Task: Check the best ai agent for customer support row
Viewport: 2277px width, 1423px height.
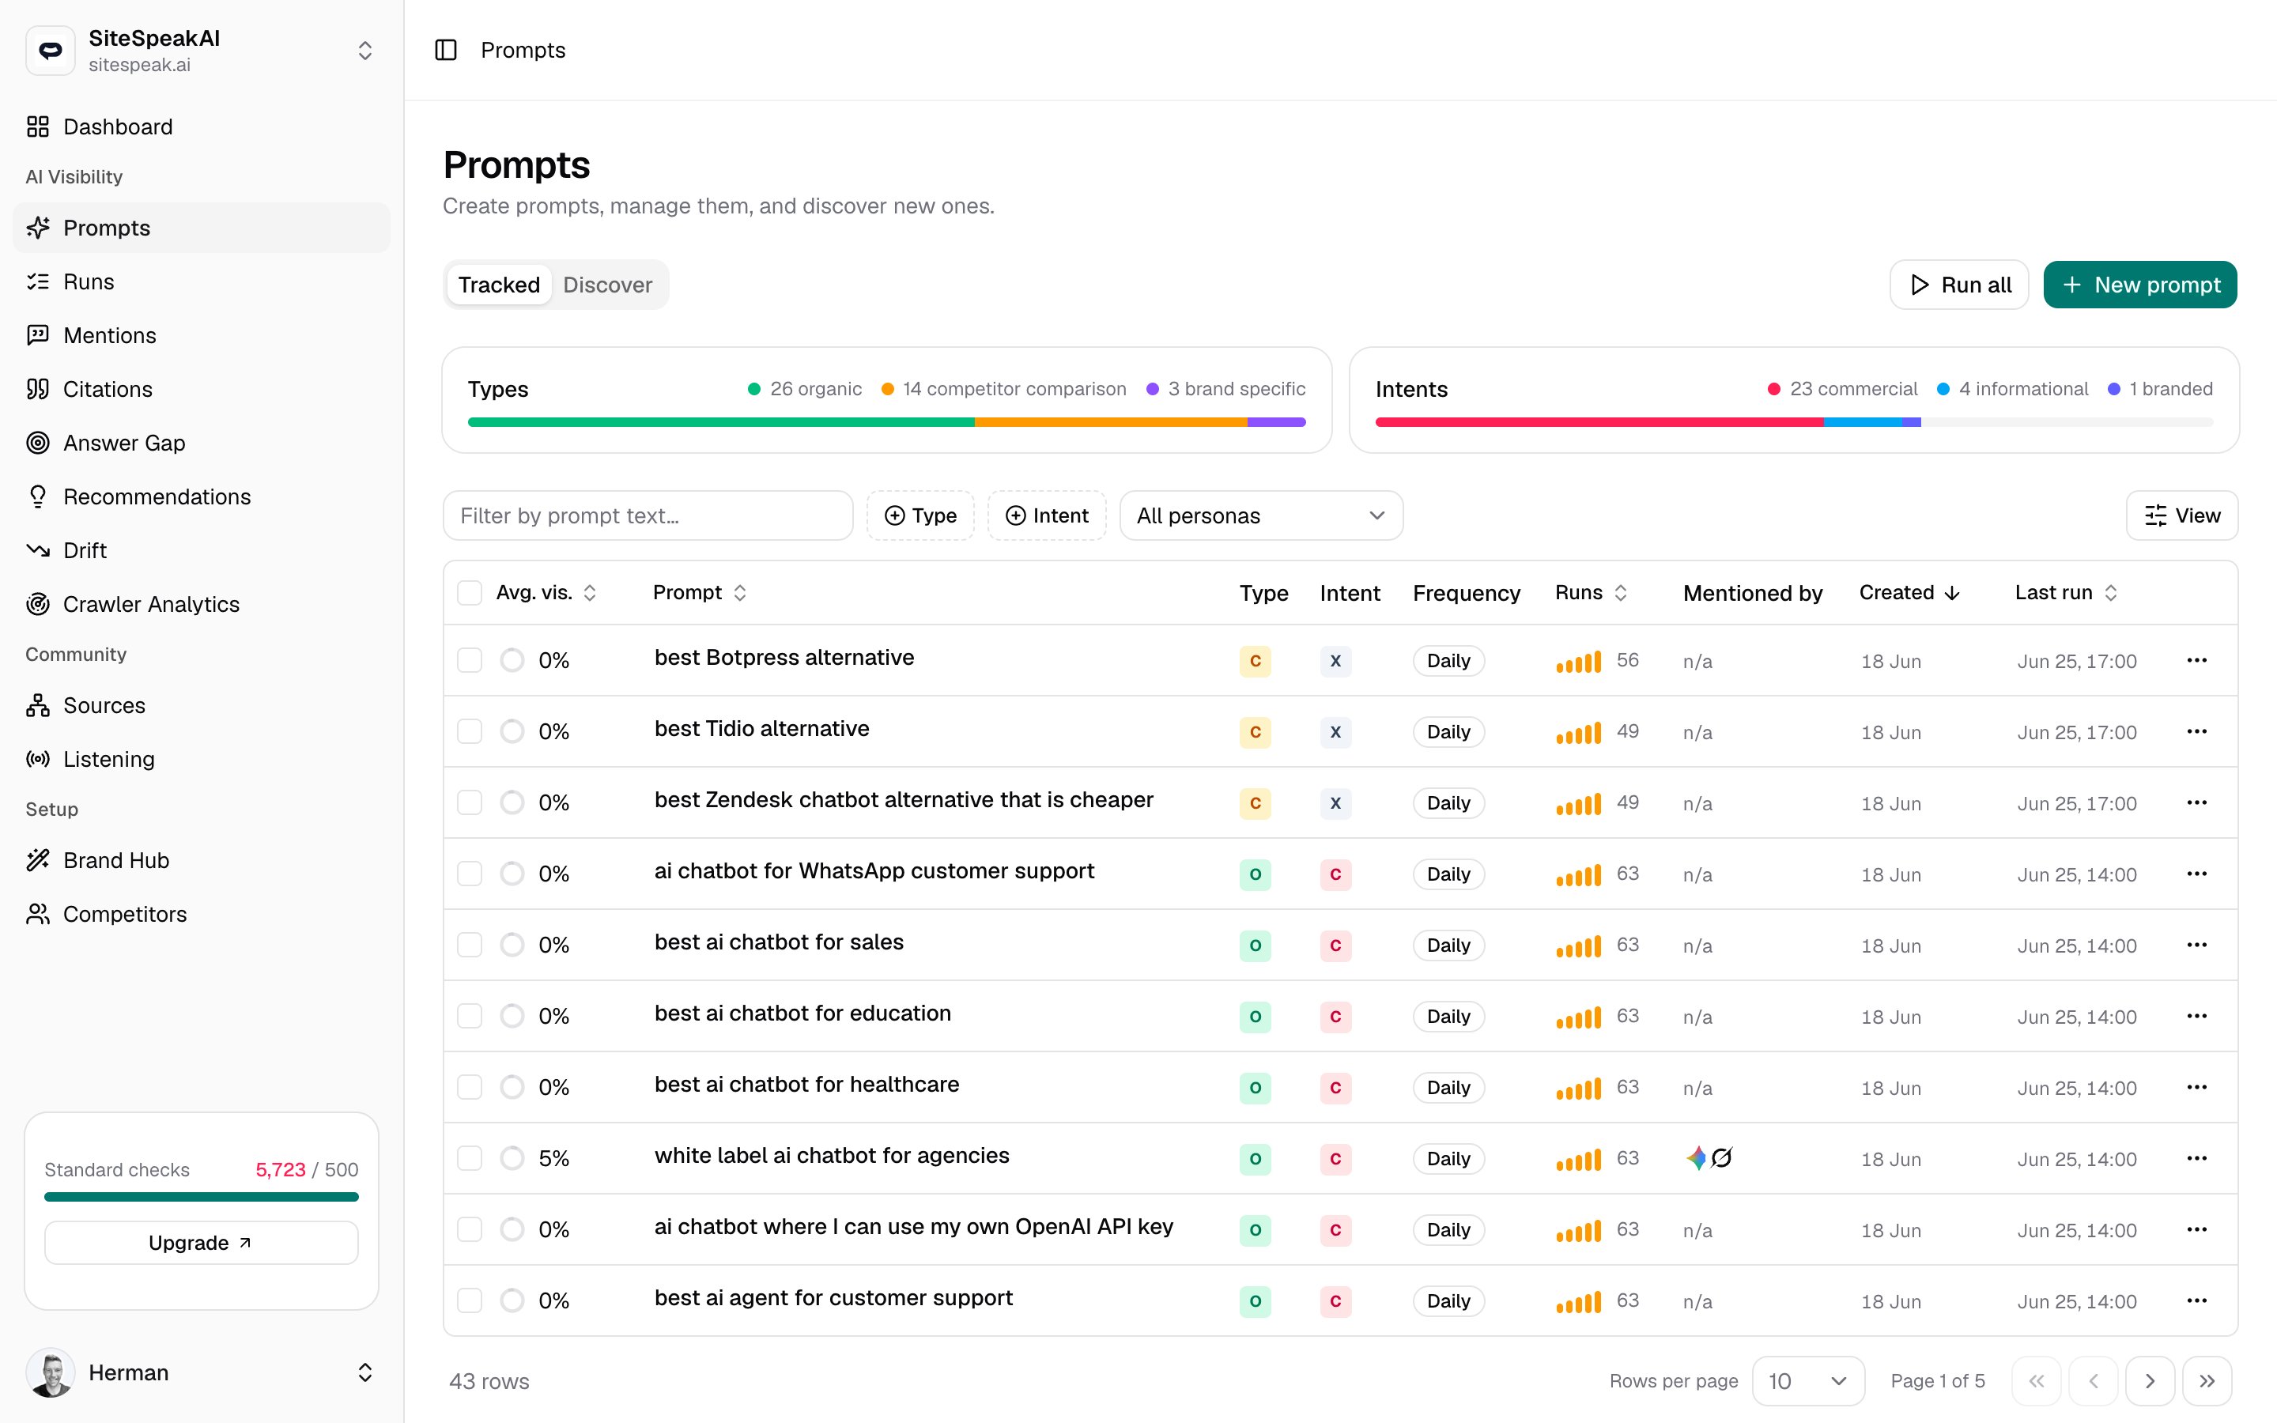Action: [470, 1300]
